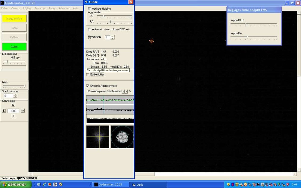Click the red security shield tray icon
The width and height of the screenshot is (301, 188).
pos(288,184)
